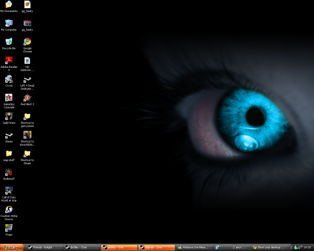Switch to Show your desktop Chrome window

click(269, 247)
